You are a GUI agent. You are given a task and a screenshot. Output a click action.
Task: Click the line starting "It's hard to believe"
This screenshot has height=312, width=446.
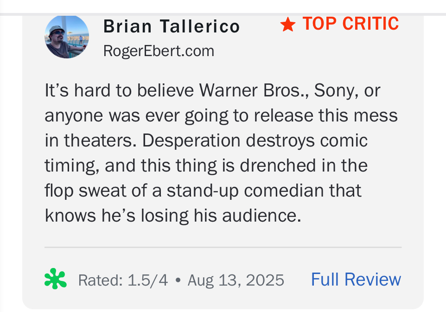(212, 91)
